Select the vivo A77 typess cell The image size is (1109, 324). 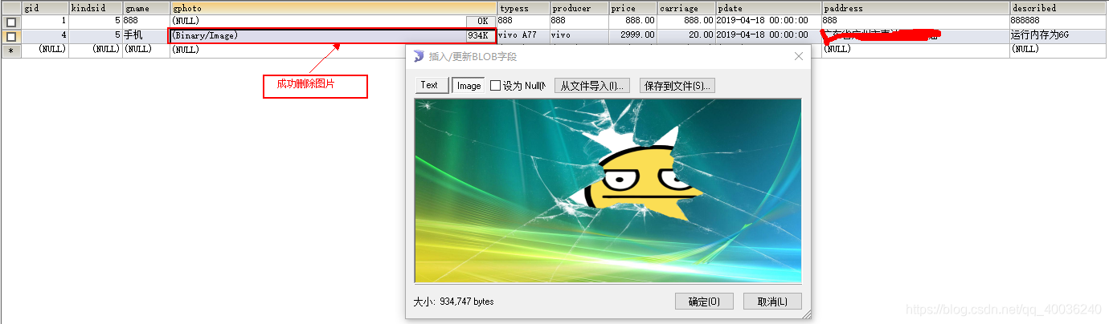[x=523, y=35]
